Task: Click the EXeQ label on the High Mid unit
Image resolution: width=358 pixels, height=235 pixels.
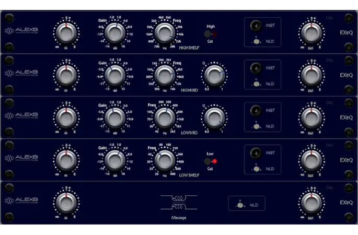Action: 345,75
